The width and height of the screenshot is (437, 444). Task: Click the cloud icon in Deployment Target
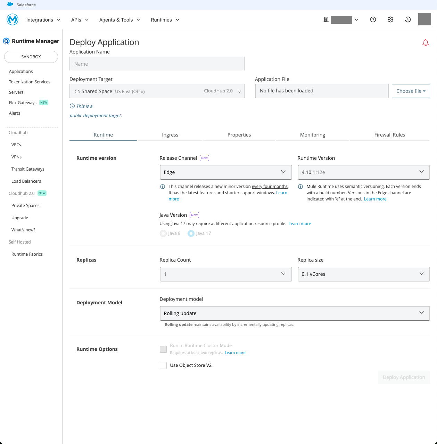tap(77, 91)
